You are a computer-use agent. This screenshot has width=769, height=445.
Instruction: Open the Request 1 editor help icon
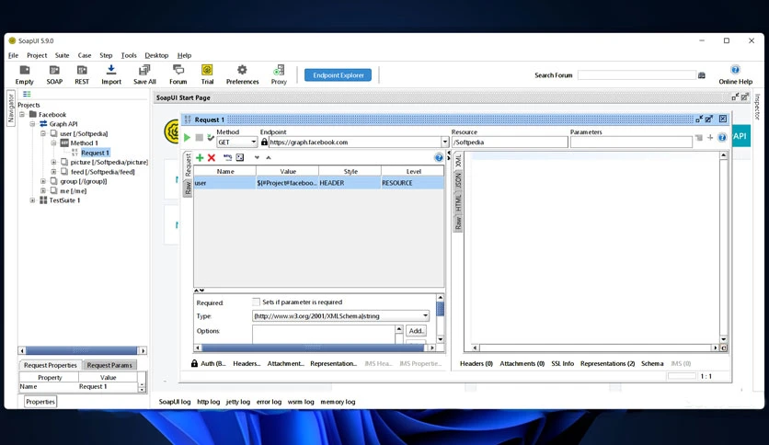(x=722, y=138)
